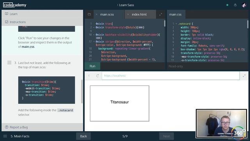Open the 5. Mixin Facts lesson title
This screenshot has width=250, height=141.
pyautogui.click(x=20, y=136)
